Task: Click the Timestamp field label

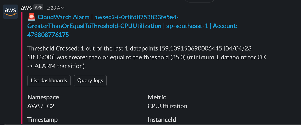Action: click(x=43, y=119)
